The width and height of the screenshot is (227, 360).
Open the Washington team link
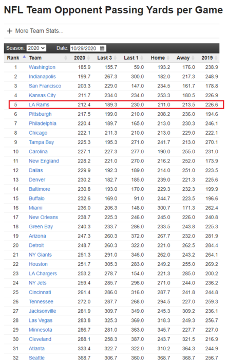click(x=42, y=67)
